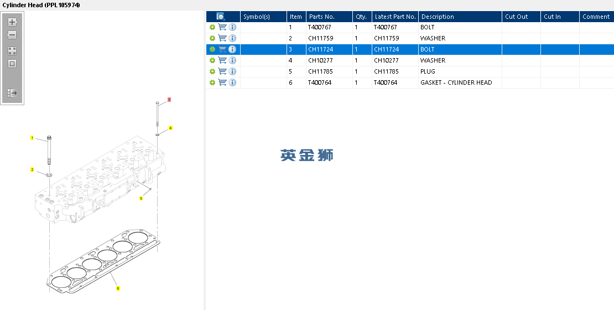Zoom in the diagram with plus icon
This screenshot has height=310, width=614.
12,22
